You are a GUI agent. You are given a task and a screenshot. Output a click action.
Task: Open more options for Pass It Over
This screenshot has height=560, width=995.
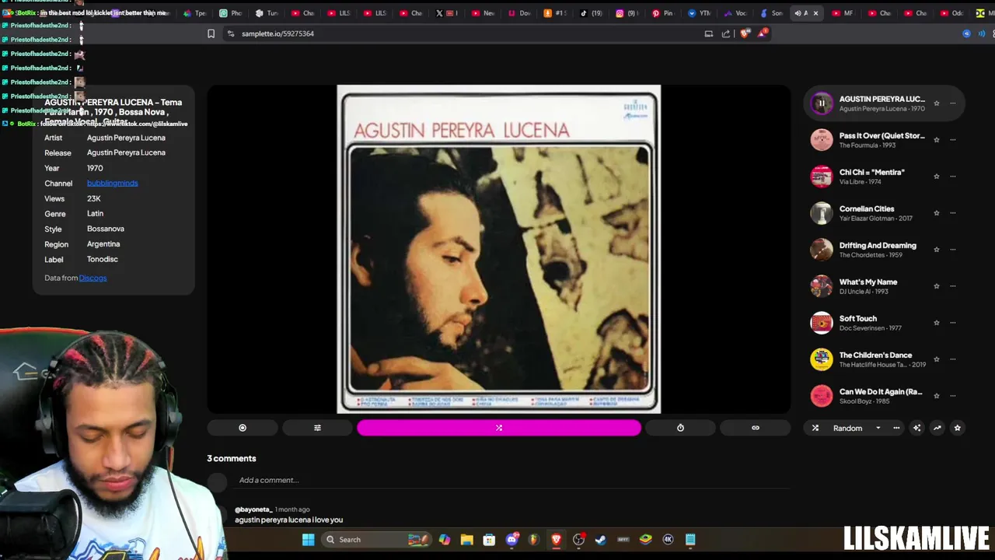pyautogui.click(x=953, y=140)
